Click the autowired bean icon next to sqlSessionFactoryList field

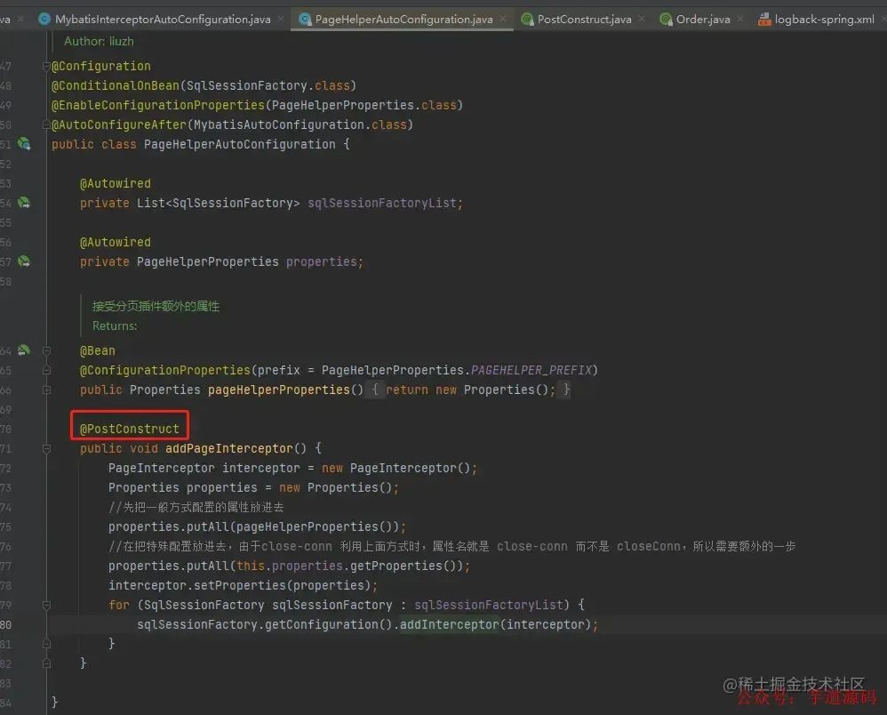24,203
